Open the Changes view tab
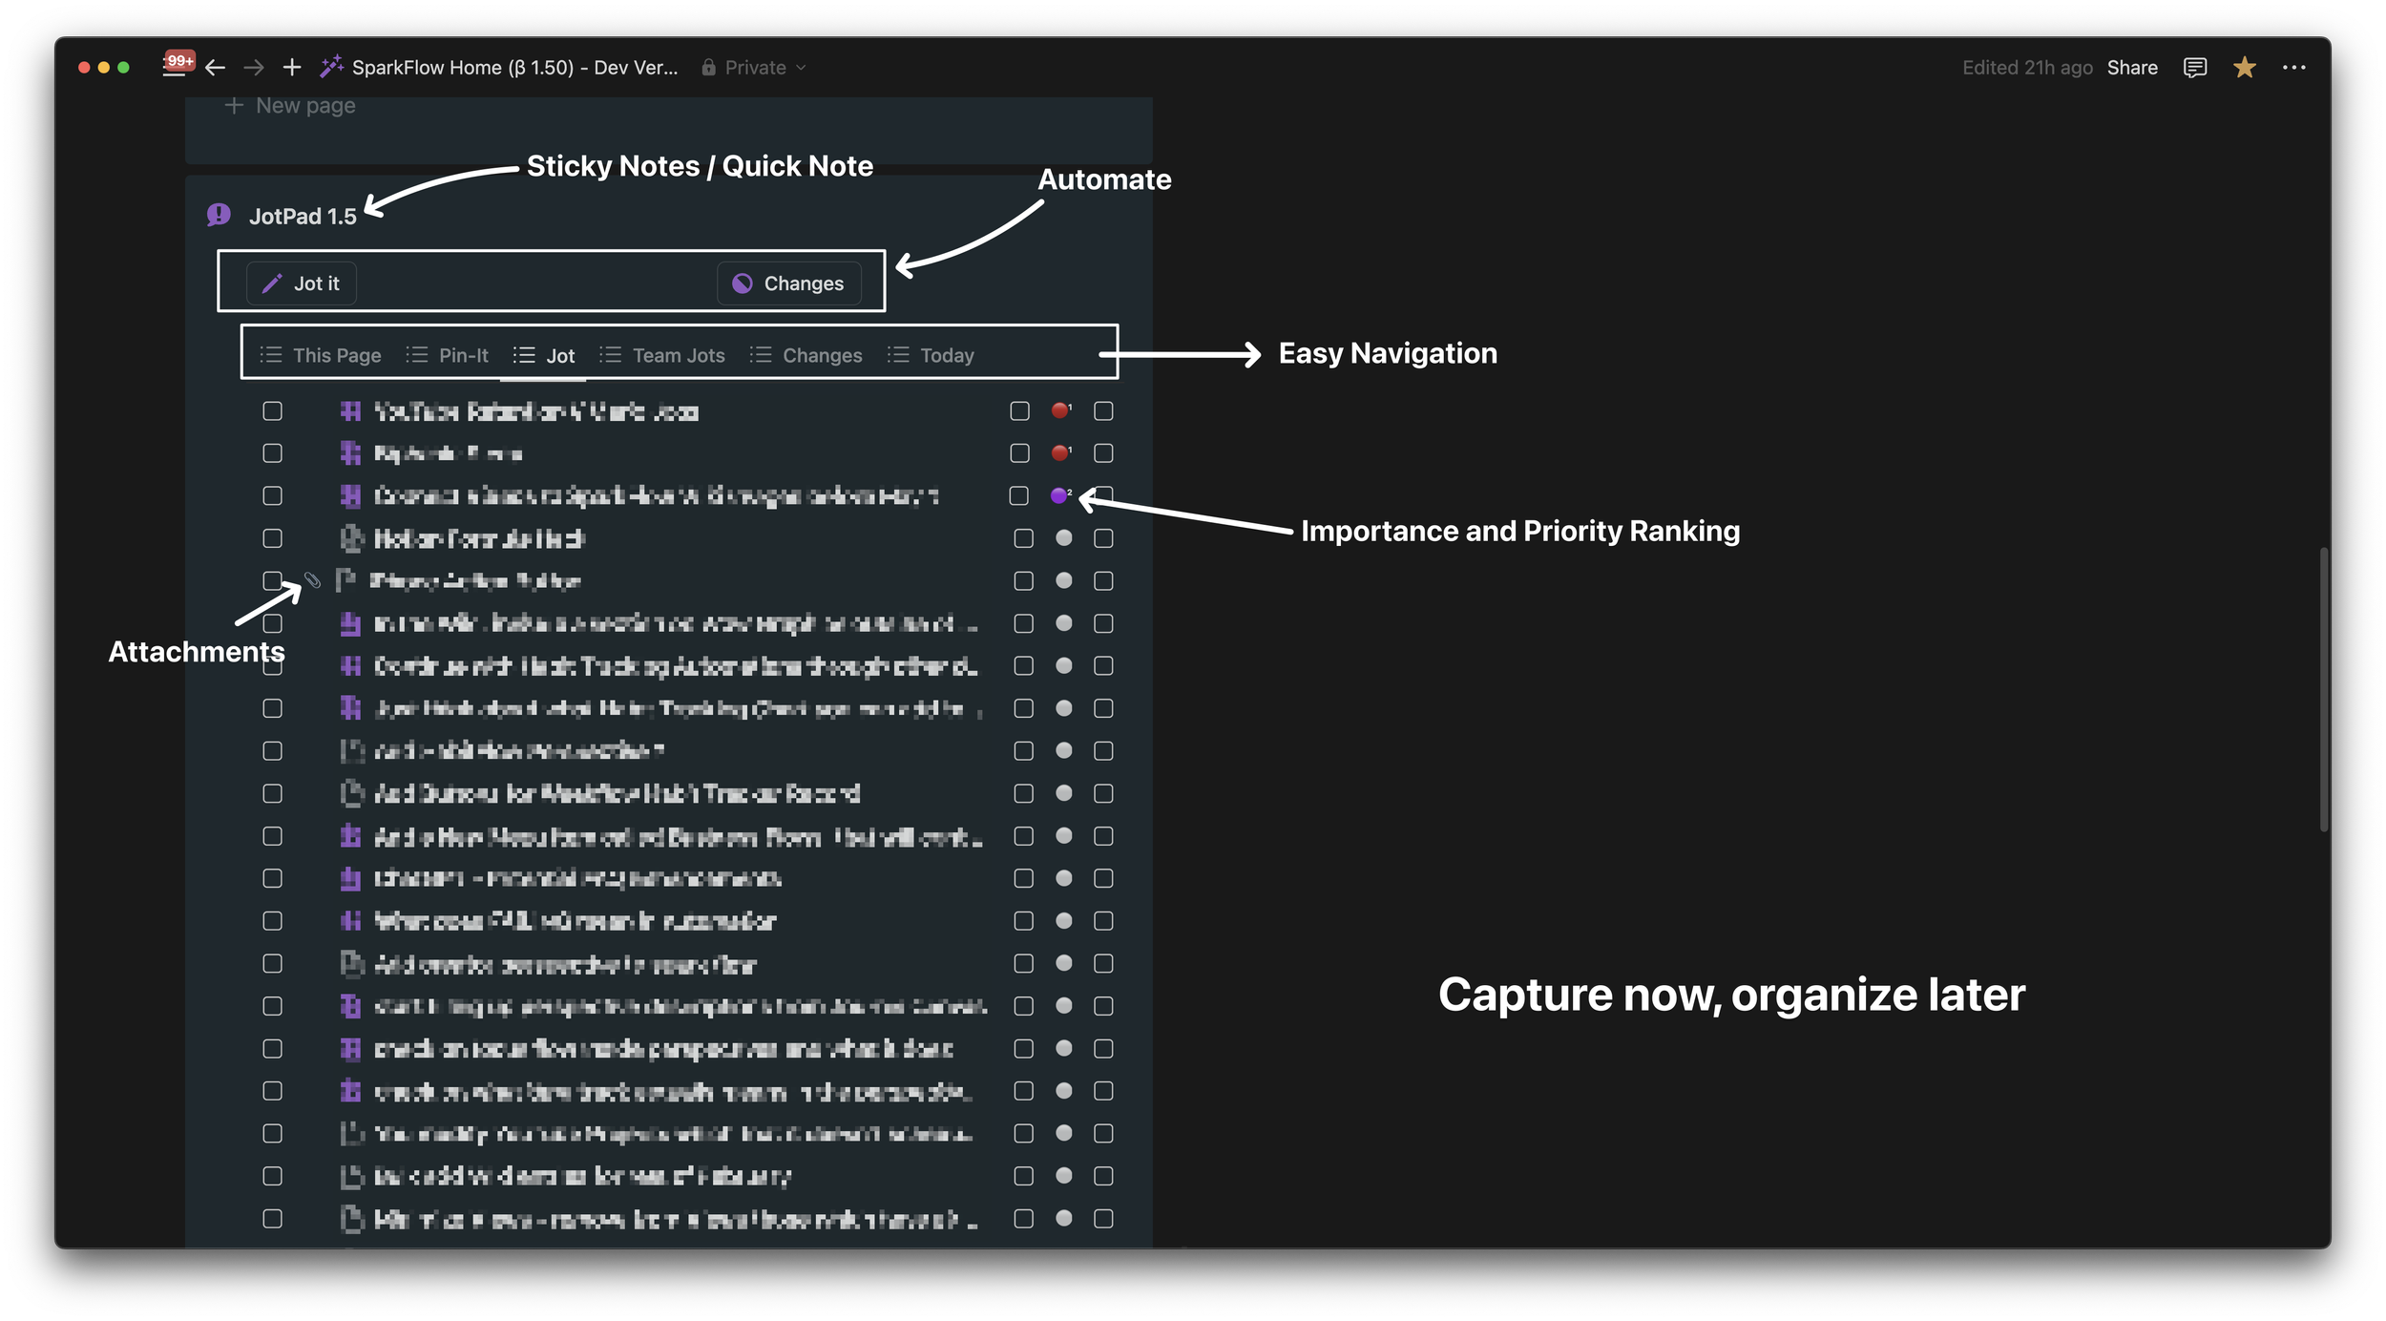The image size is (2386, 1321). [x=806, y=355]
